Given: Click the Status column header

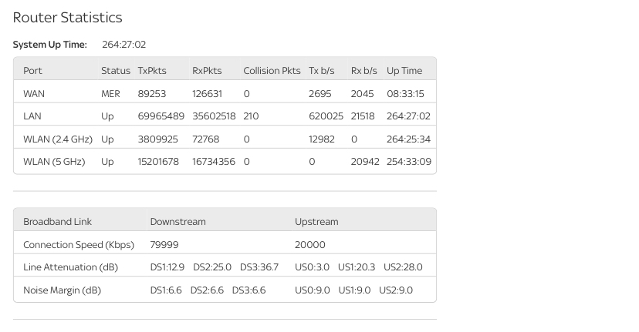Looking at the screenshot, I should click(116, 71).
